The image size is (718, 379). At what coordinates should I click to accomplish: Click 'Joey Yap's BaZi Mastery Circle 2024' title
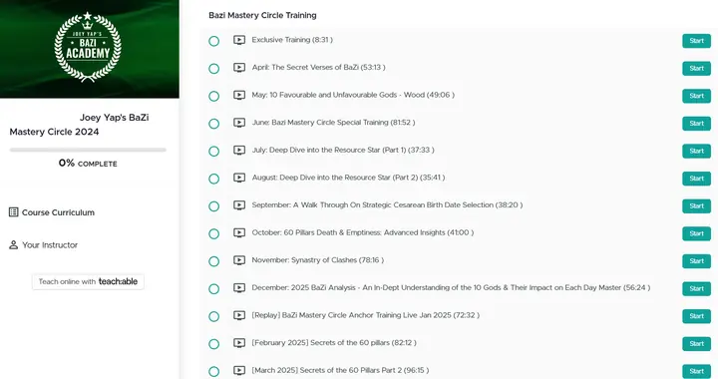coord(79,125)
